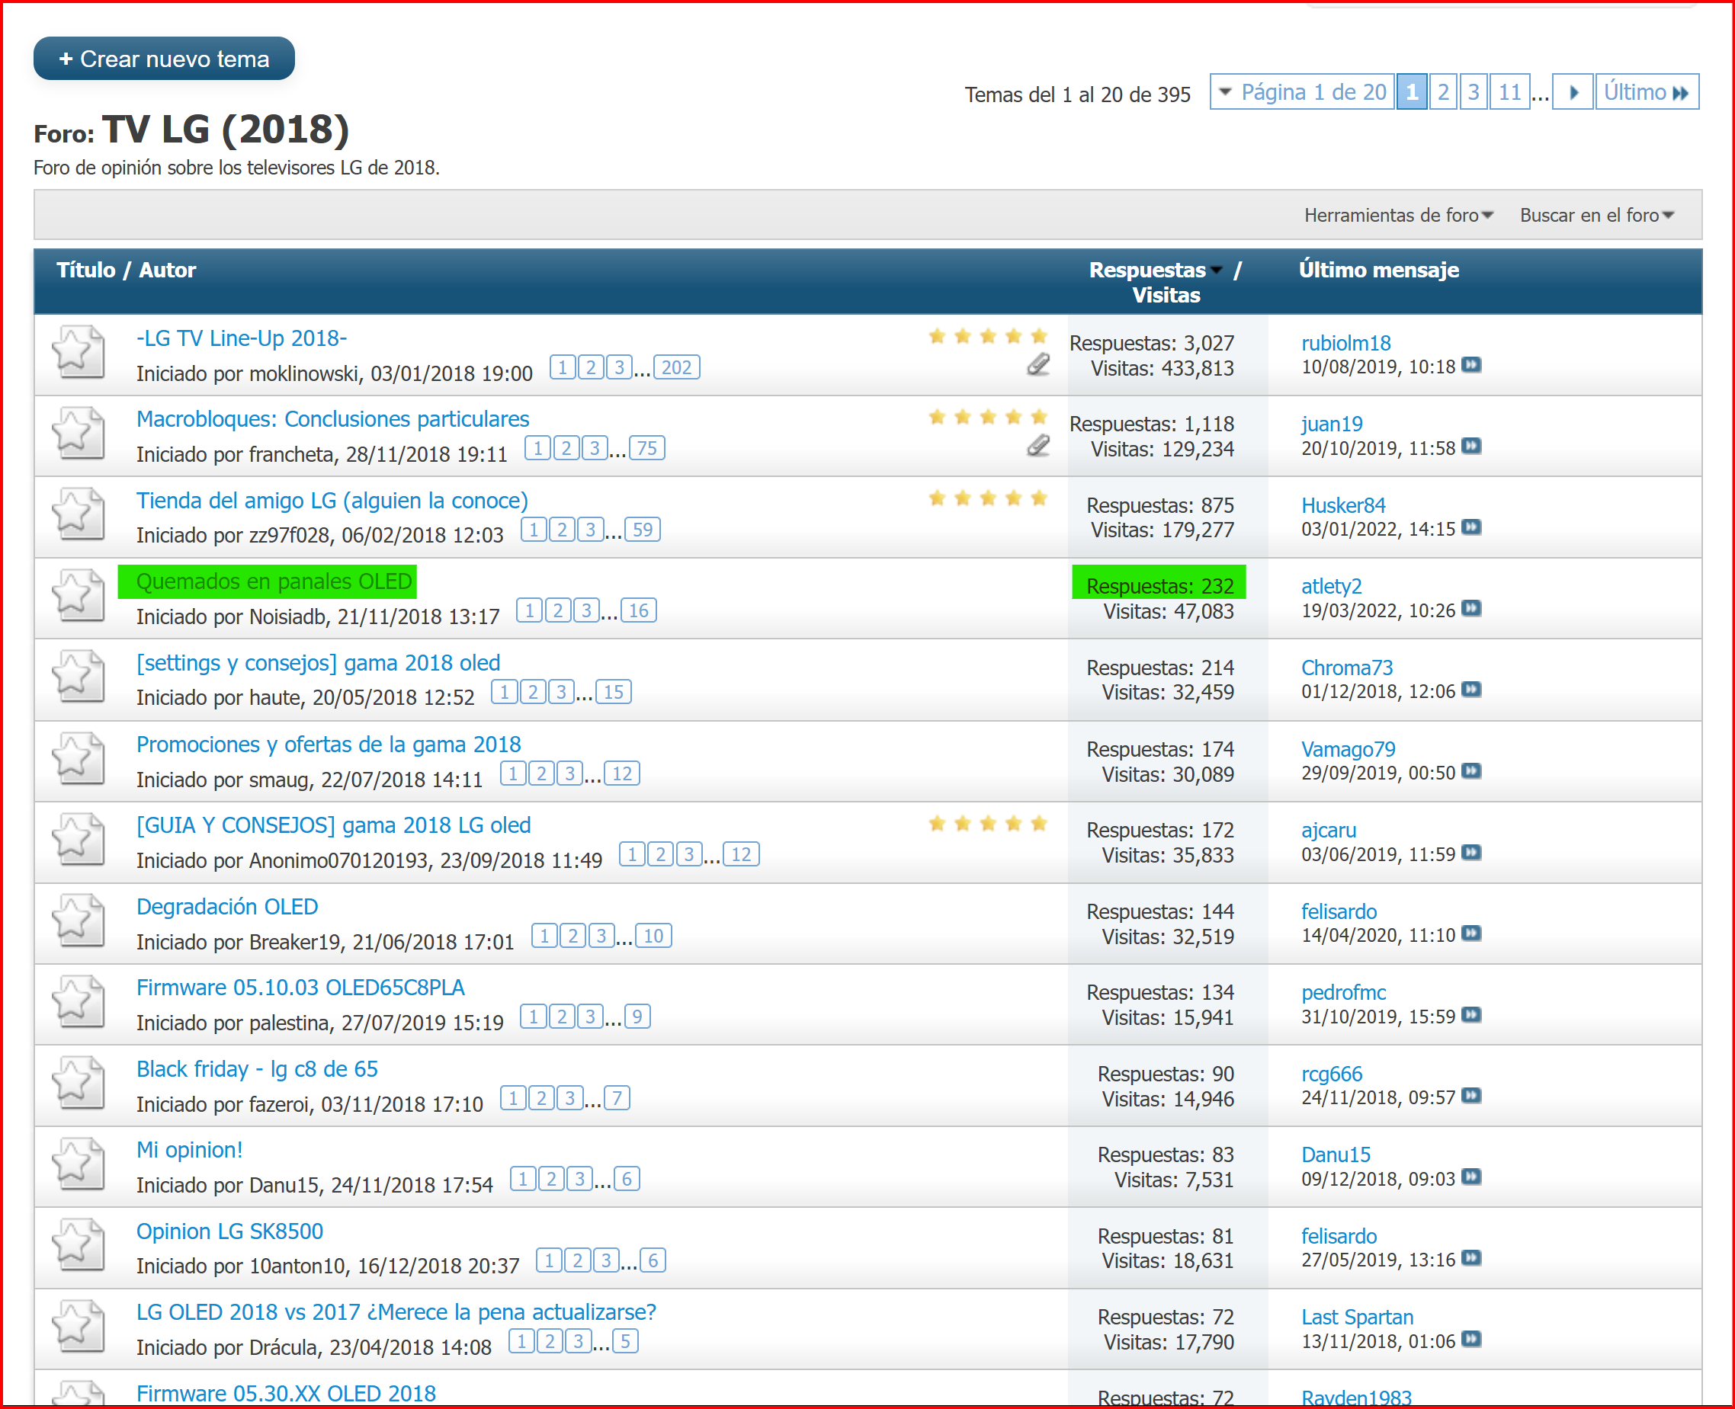Screen dimensions: 1735x1409
Task: Click go-to-last-post icon for atlety2 row
Action: pos(1471,609)
